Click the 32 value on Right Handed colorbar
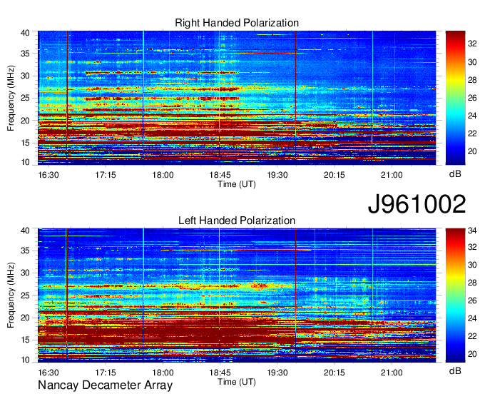 coord(472,44)
